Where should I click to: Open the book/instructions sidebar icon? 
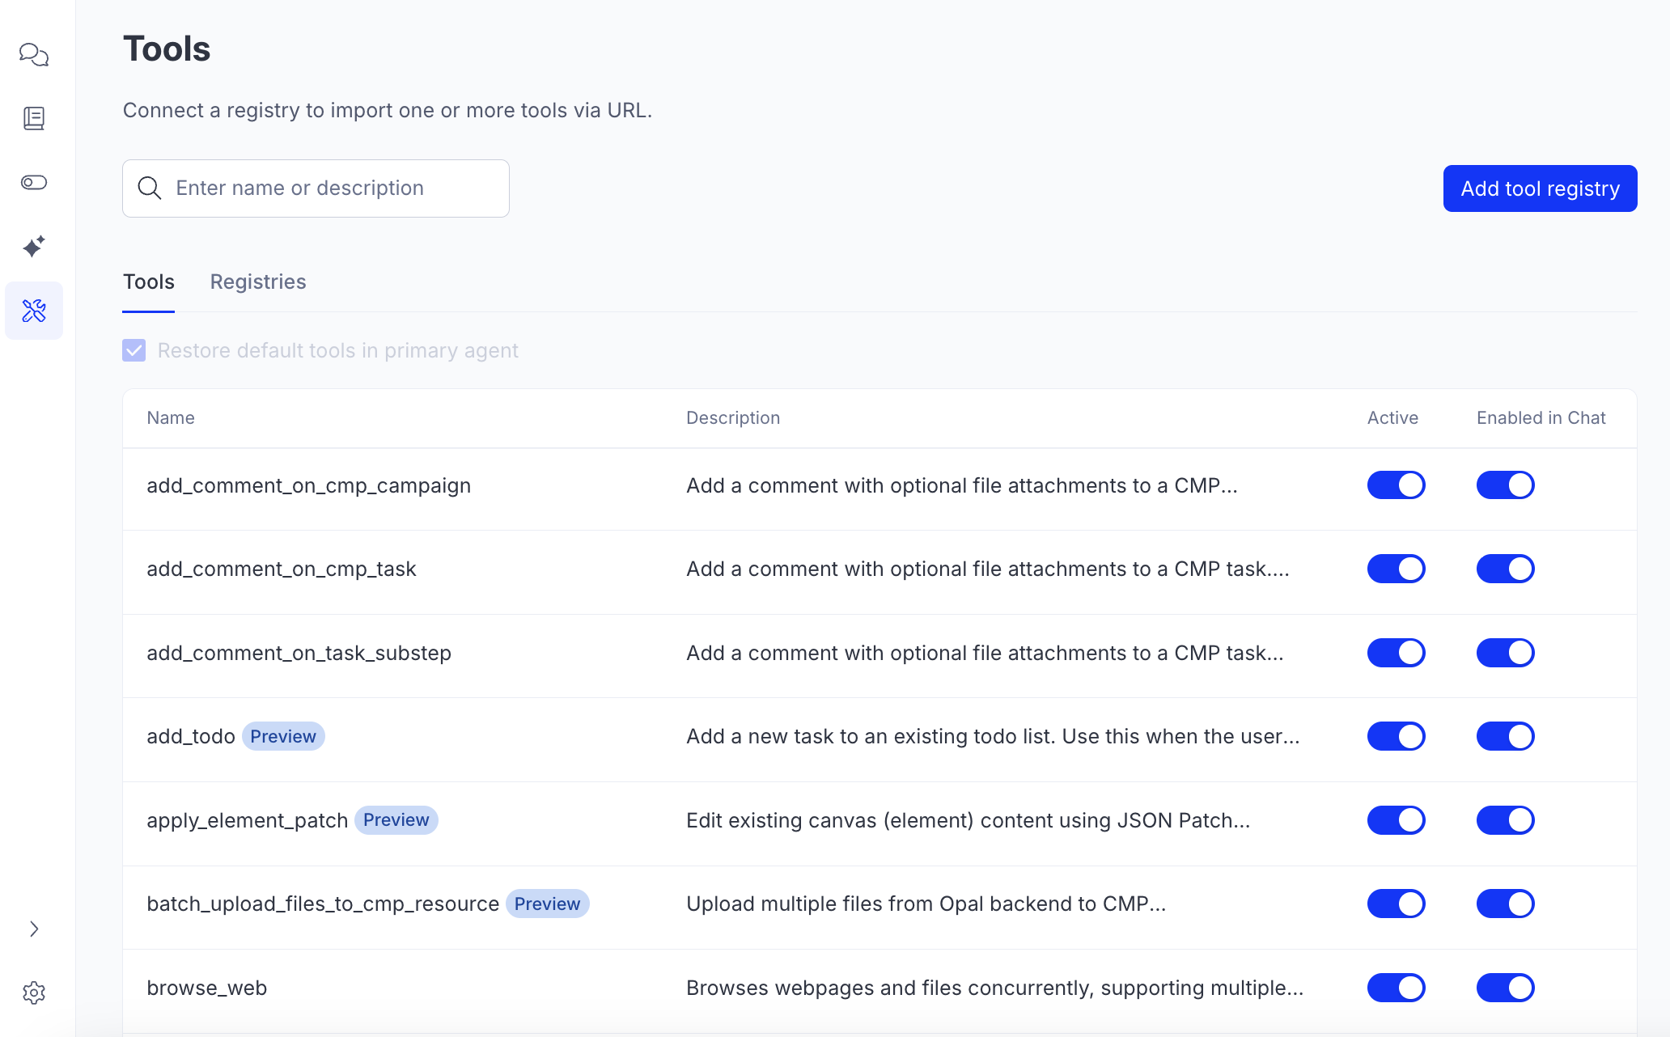pyautogui.click(x=34, y=119)
